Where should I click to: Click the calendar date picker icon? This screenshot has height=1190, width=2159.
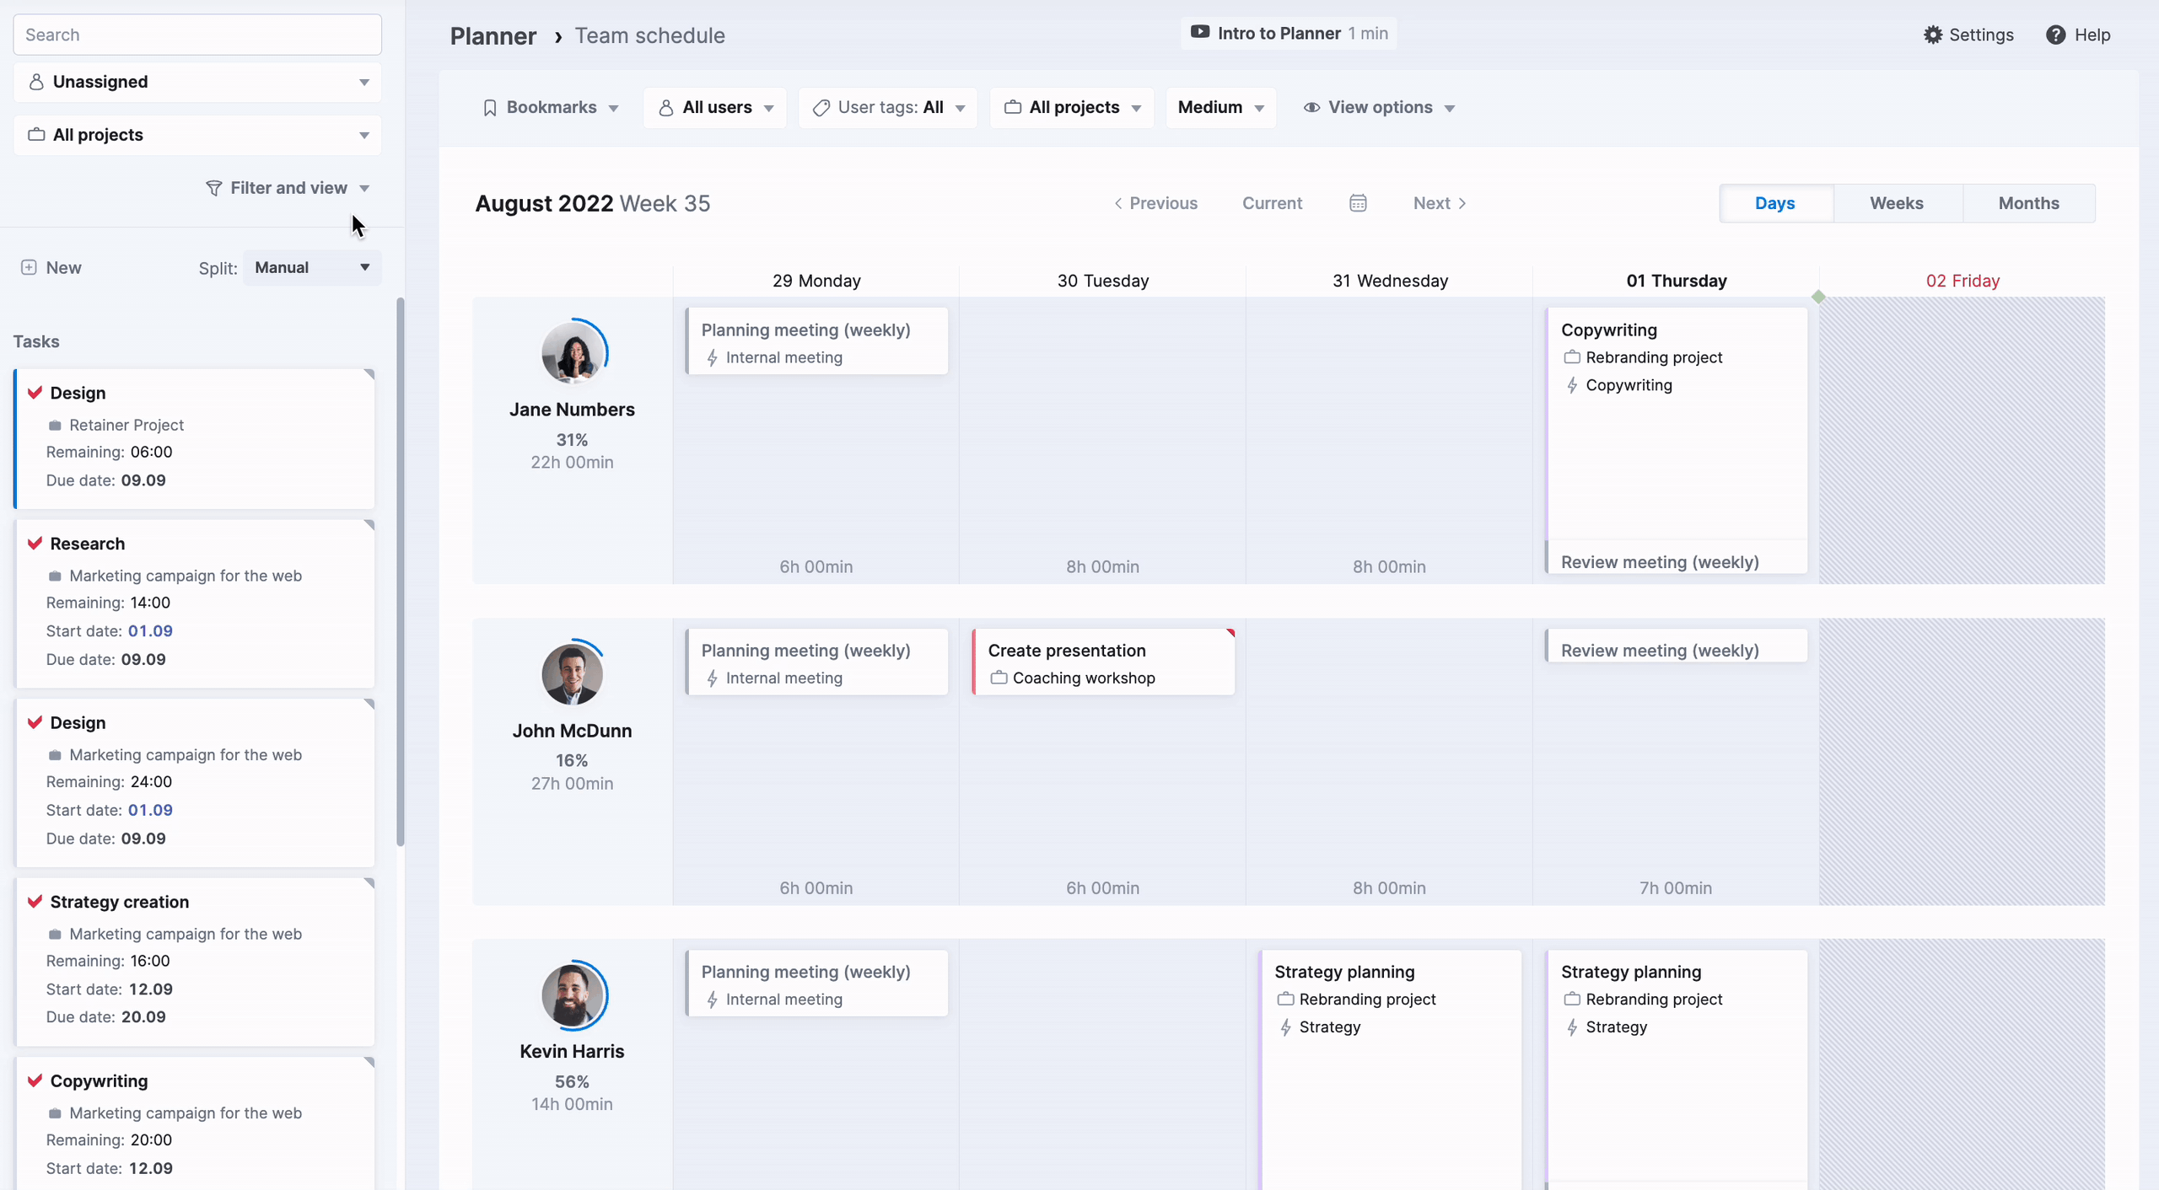pyautogui.click(x=1358, y=203)
